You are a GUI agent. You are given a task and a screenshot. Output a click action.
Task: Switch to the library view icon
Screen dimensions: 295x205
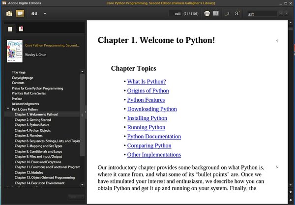tap(9, 13)
